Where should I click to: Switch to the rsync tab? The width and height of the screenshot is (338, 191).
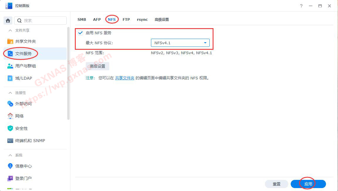click(x=142, y=20)
